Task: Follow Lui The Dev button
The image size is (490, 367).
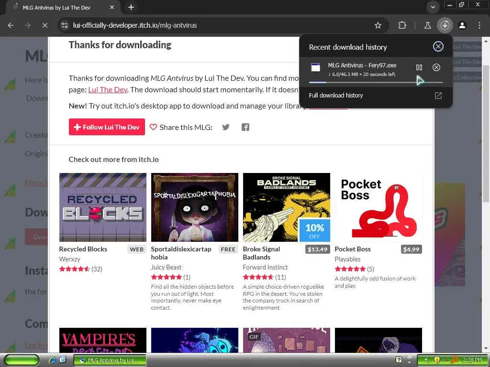Action: pyautogui.click(x=107, y=127)
